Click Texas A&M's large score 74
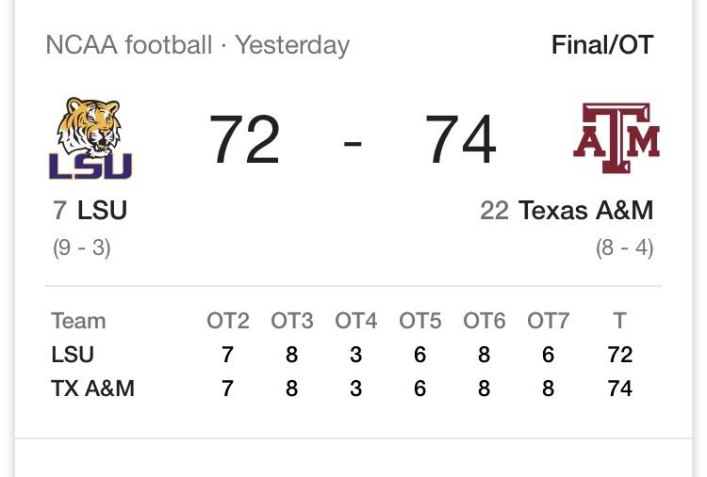This screenshot has height=477, width=707. coord(460,139)
